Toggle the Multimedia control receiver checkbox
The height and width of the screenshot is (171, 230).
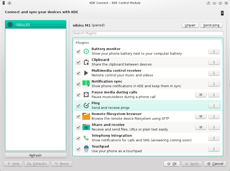click(x=78, y=73)
